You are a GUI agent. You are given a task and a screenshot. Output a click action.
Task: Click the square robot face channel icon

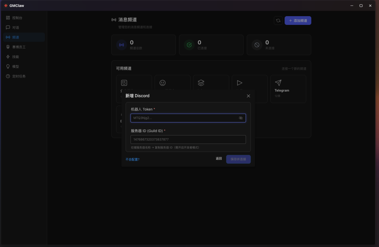124,83
